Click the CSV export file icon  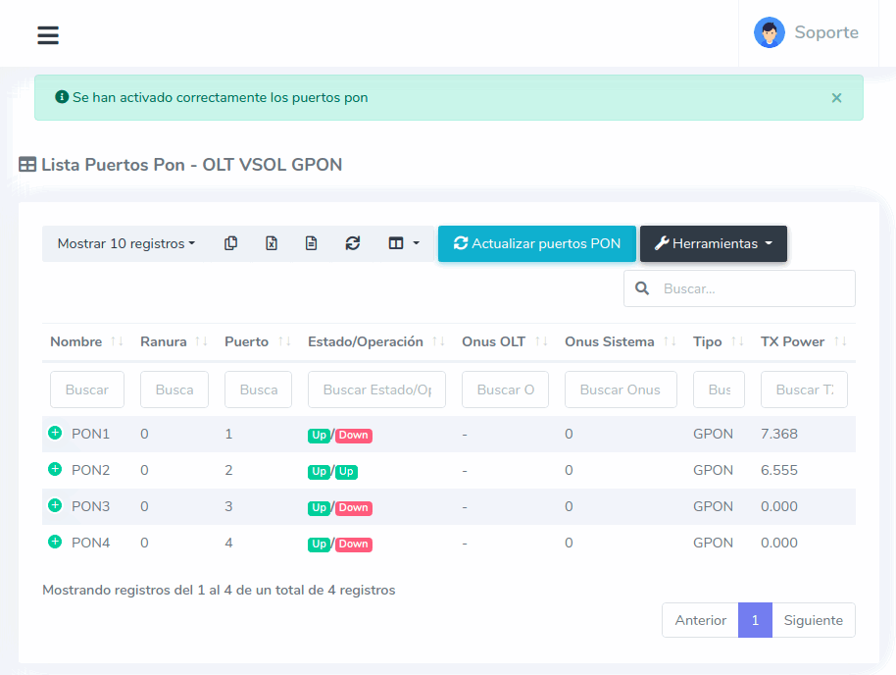click(312, 243)
